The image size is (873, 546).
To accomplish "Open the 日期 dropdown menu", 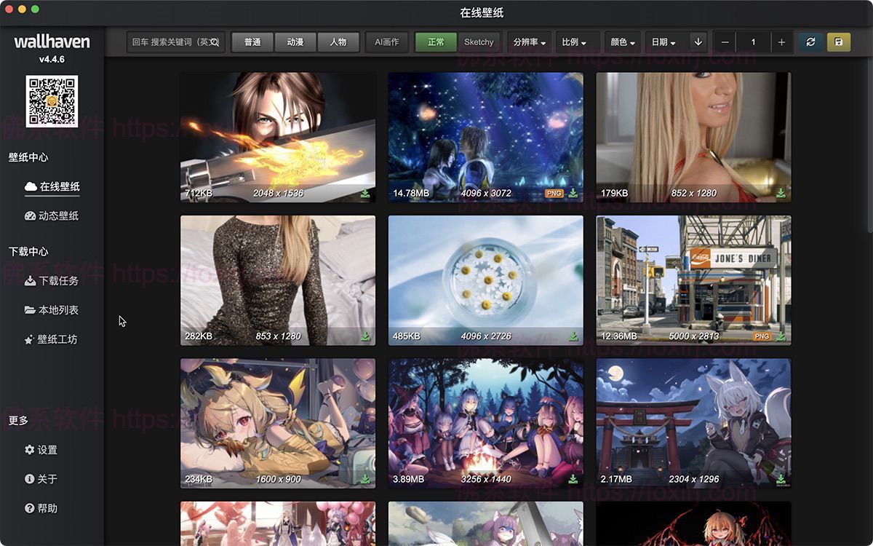I will [663, 42].
